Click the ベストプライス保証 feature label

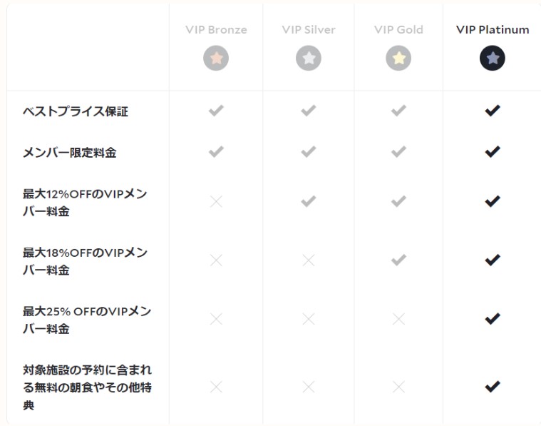coord(76,111)
